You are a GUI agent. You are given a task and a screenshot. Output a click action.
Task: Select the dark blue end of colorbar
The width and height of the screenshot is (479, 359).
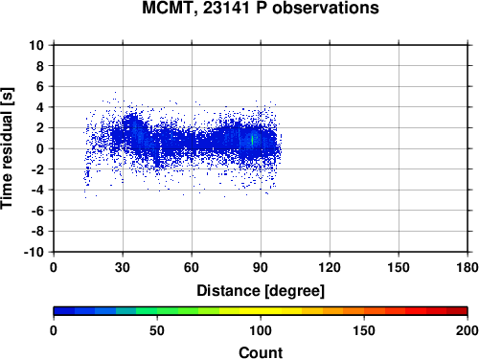click(x=64, y=311)
